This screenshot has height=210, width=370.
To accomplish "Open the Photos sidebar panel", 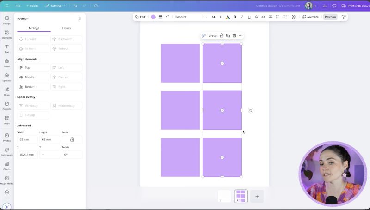I will (7, 137).
